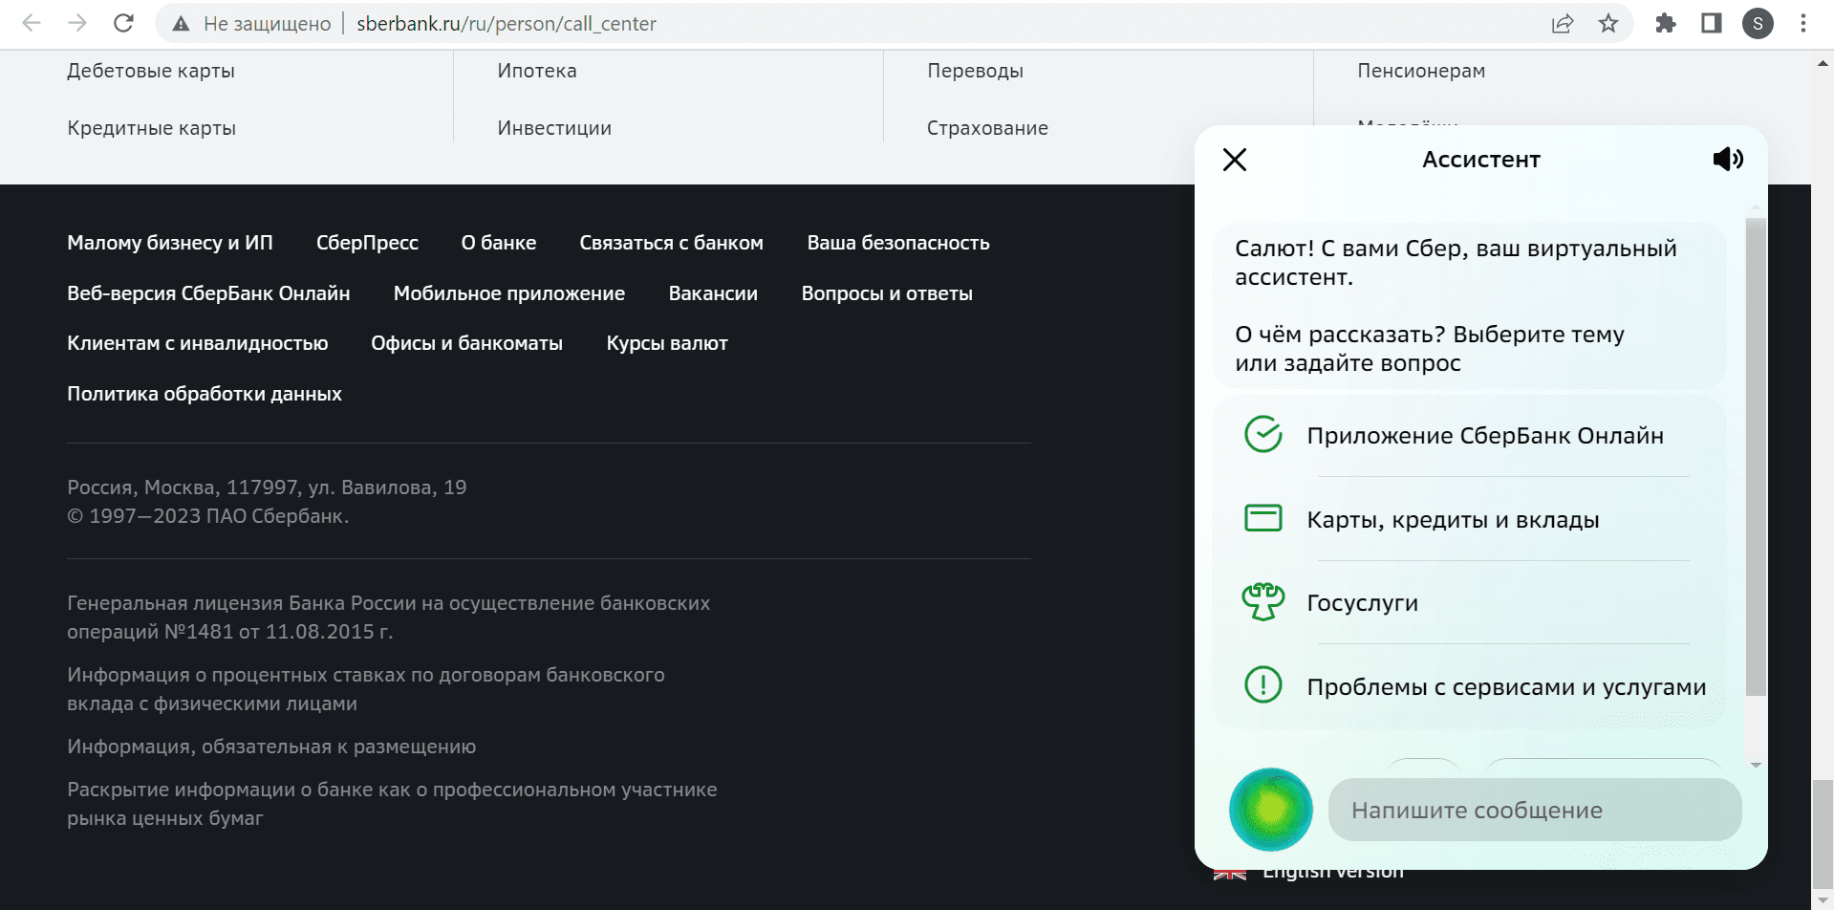The image size is (1834, 910).
Task: Open Малому бизнесу и ИП footer link
Action: [x=170, y=243]
